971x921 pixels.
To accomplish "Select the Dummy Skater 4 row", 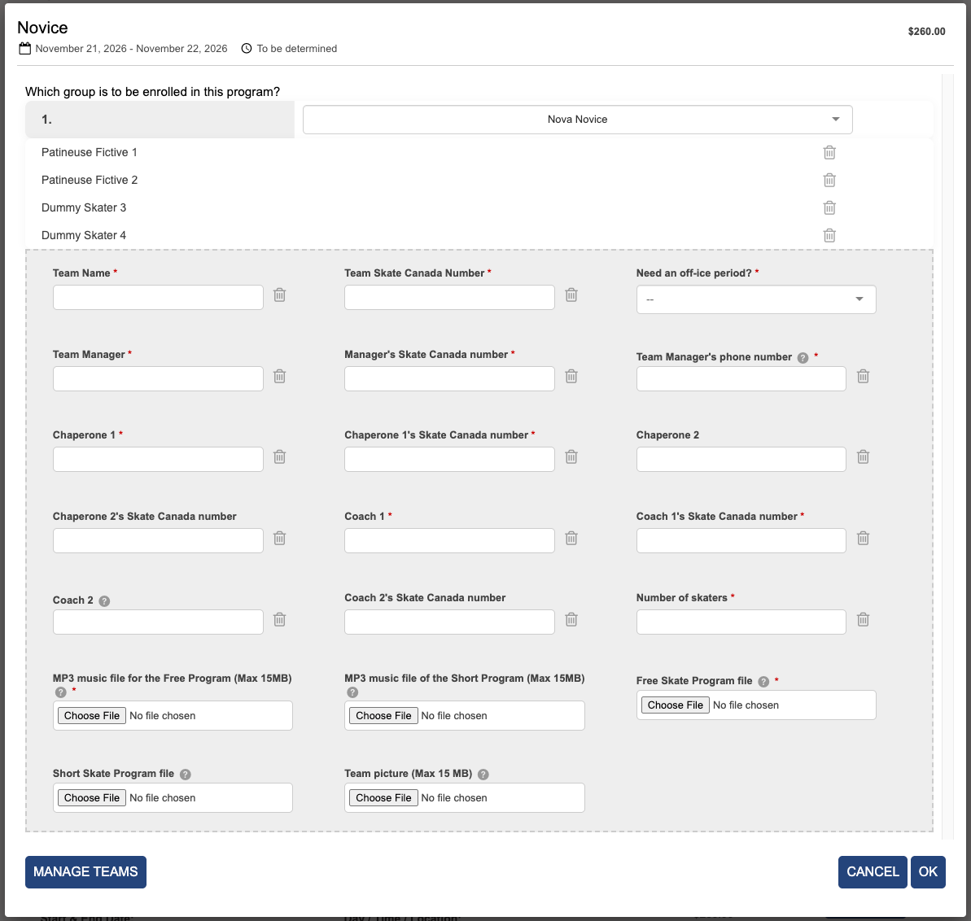I will click(x=479, y=235).
